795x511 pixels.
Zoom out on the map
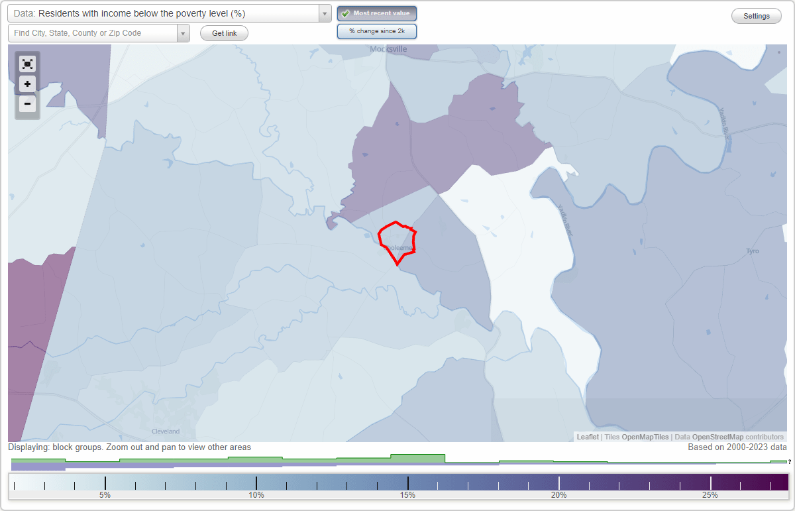click(27, 104)
